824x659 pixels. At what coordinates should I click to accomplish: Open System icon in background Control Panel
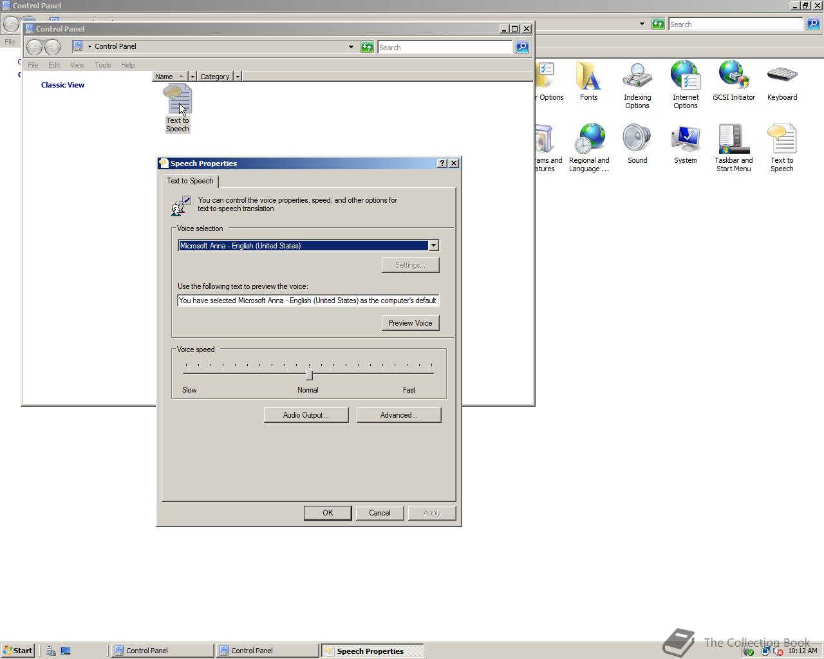tap(686, 144)
